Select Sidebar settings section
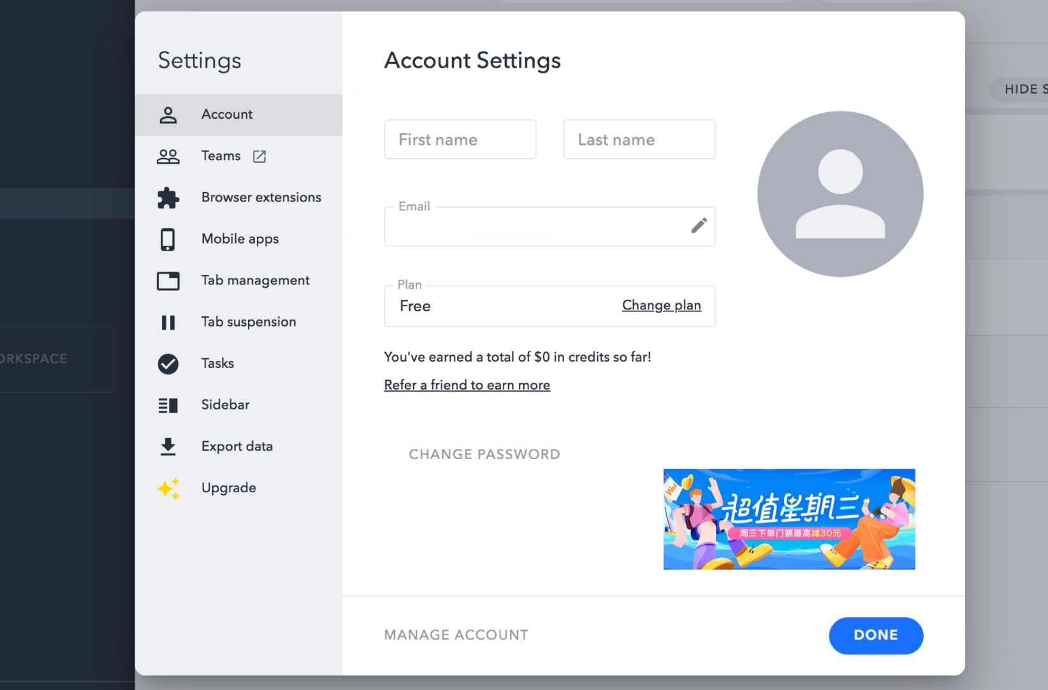1048x690 pixels. [225, 405]
